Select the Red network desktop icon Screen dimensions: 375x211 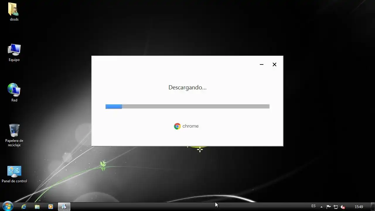pos(14,93)
